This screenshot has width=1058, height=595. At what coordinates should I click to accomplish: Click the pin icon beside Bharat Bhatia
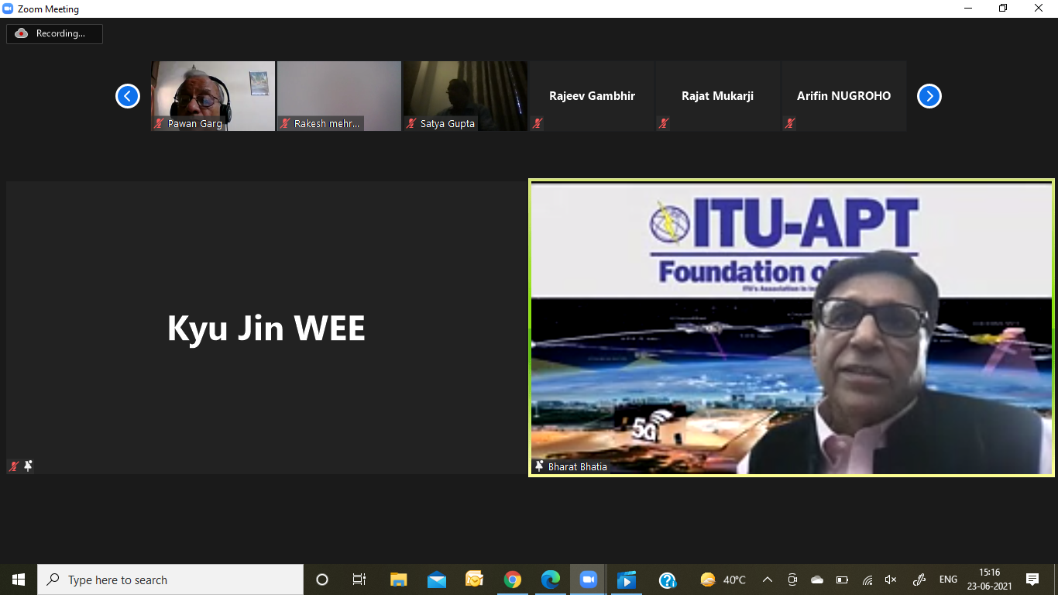[539, 466]
